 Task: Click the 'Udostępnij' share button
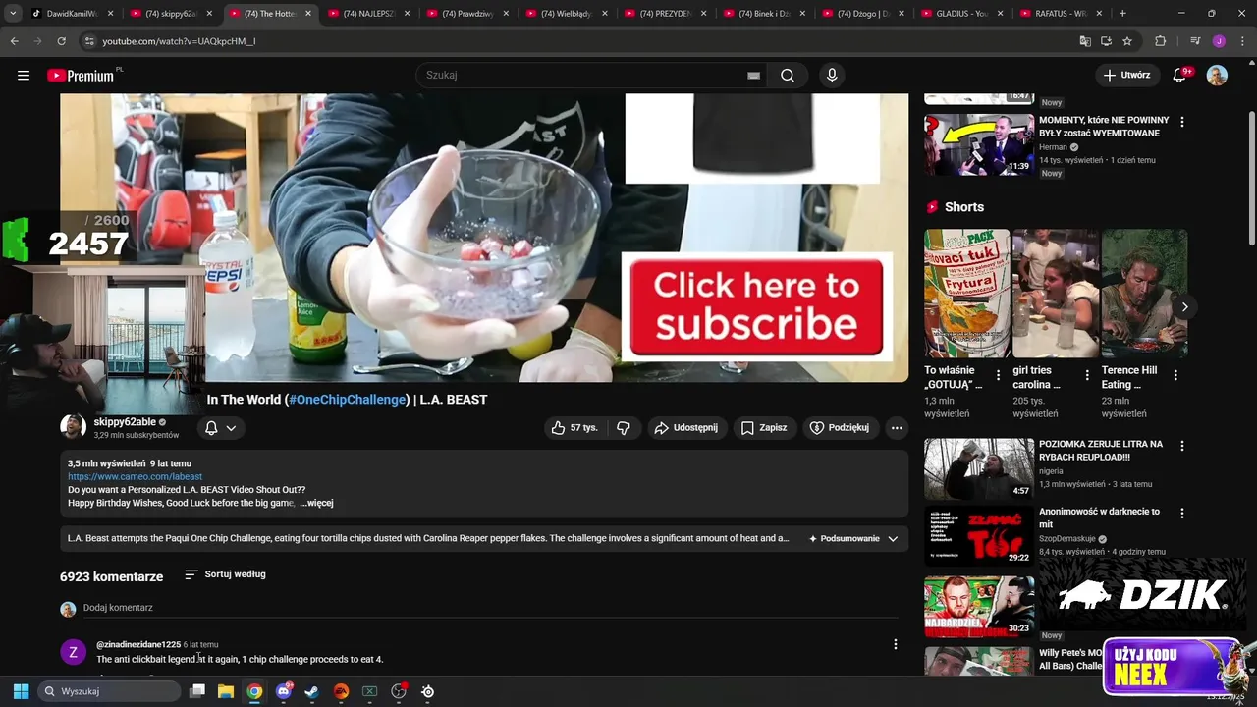point(686,428)
